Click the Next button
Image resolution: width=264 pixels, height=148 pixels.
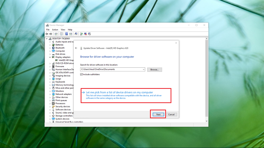(x=158, y=114)
